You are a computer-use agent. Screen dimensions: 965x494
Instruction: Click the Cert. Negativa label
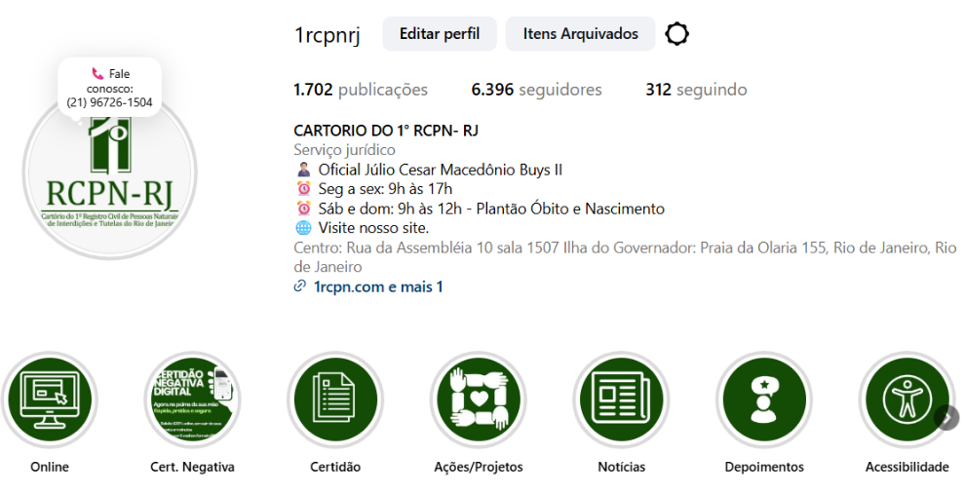[x=193, y=467]
